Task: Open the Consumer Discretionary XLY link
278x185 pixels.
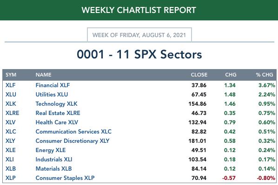Action: tap(73, 141)
